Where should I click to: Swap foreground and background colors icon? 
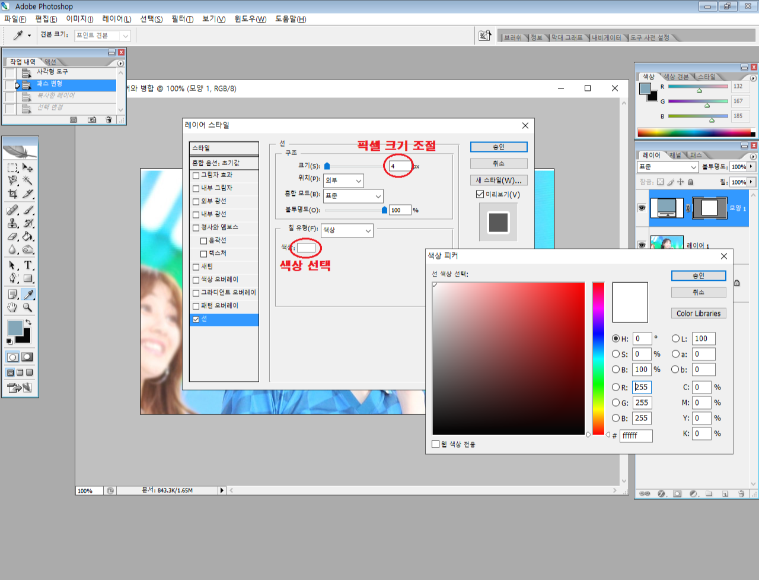point(28,322)
